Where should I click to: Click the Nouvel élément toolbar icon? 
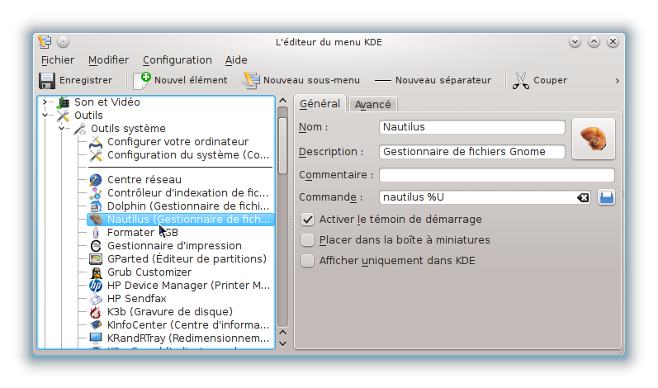(142, 81)
